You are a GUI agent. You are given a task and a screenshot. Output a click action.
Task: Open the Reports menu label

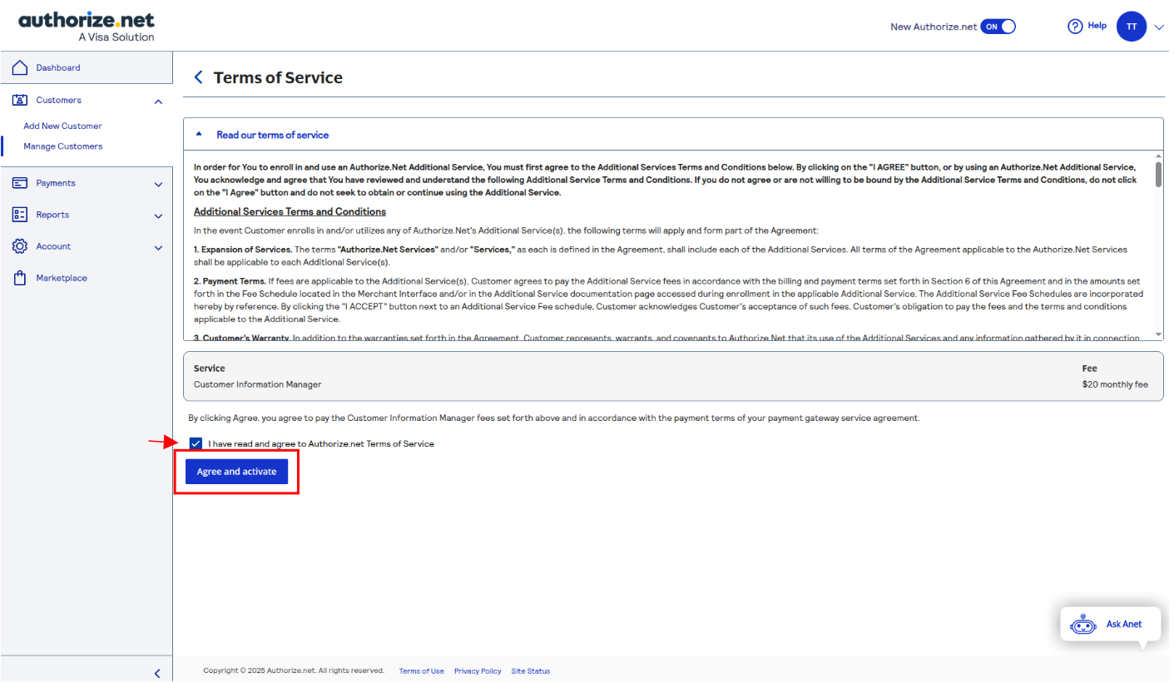pyautogui.click(x=52, y=215)
